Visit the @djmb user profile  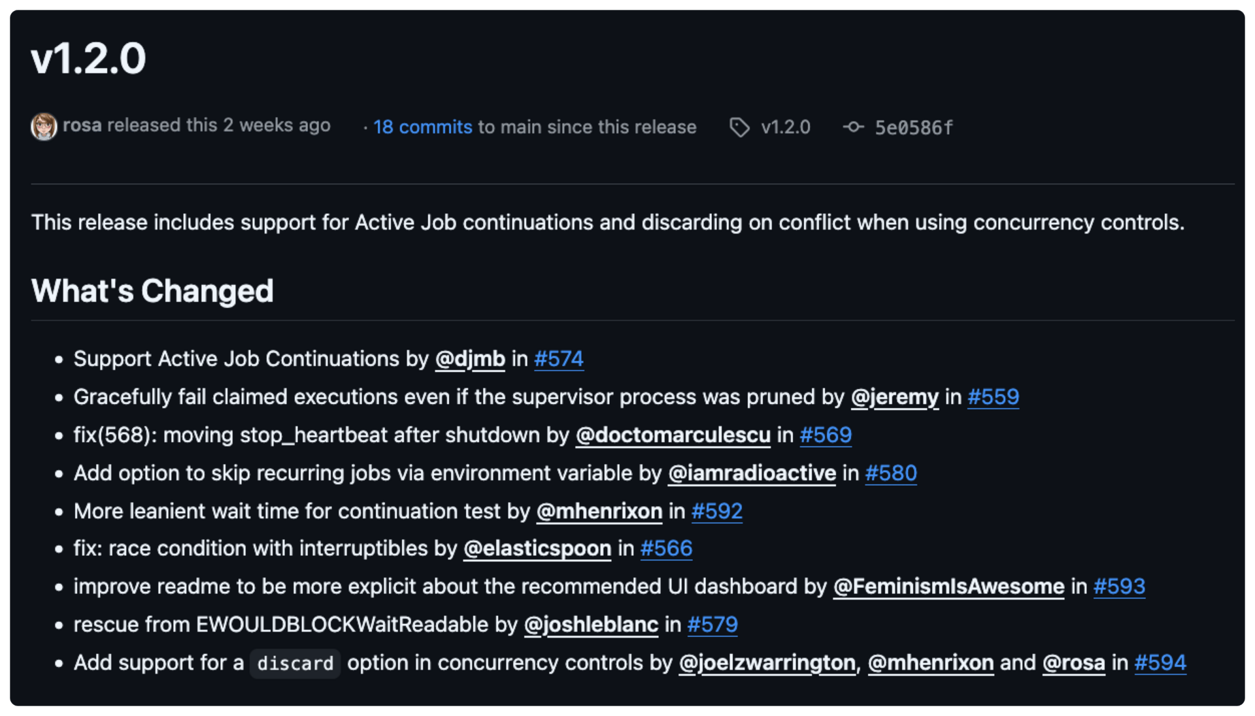tap(470, 358)
